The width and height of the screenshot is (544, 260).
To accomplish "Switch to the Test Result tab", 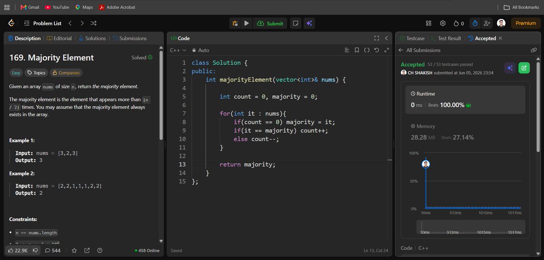I will pos(446,38).
